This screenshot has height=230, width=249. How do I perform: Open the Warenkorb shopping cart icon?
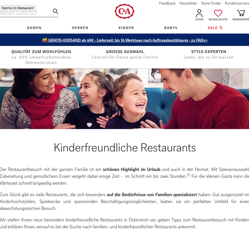click(241, 13)
